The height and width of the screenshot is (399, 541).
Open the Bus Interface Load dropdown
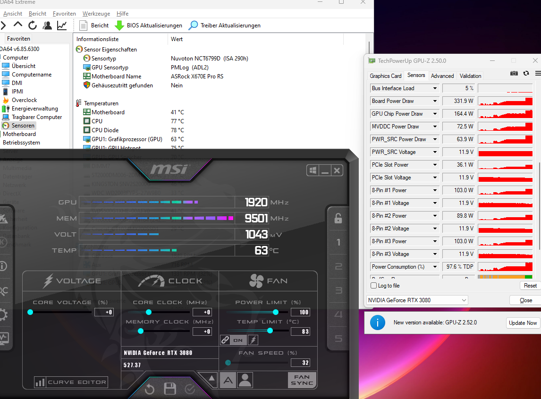click(435, 88)
